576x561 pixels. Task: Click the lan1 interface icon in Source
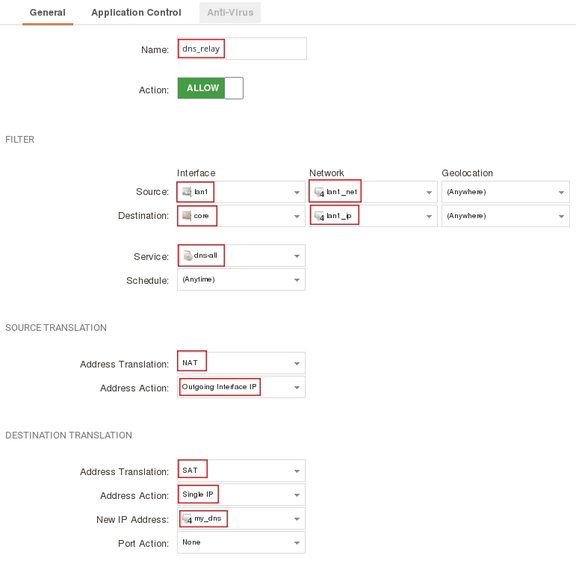click(x=187, y=192)
